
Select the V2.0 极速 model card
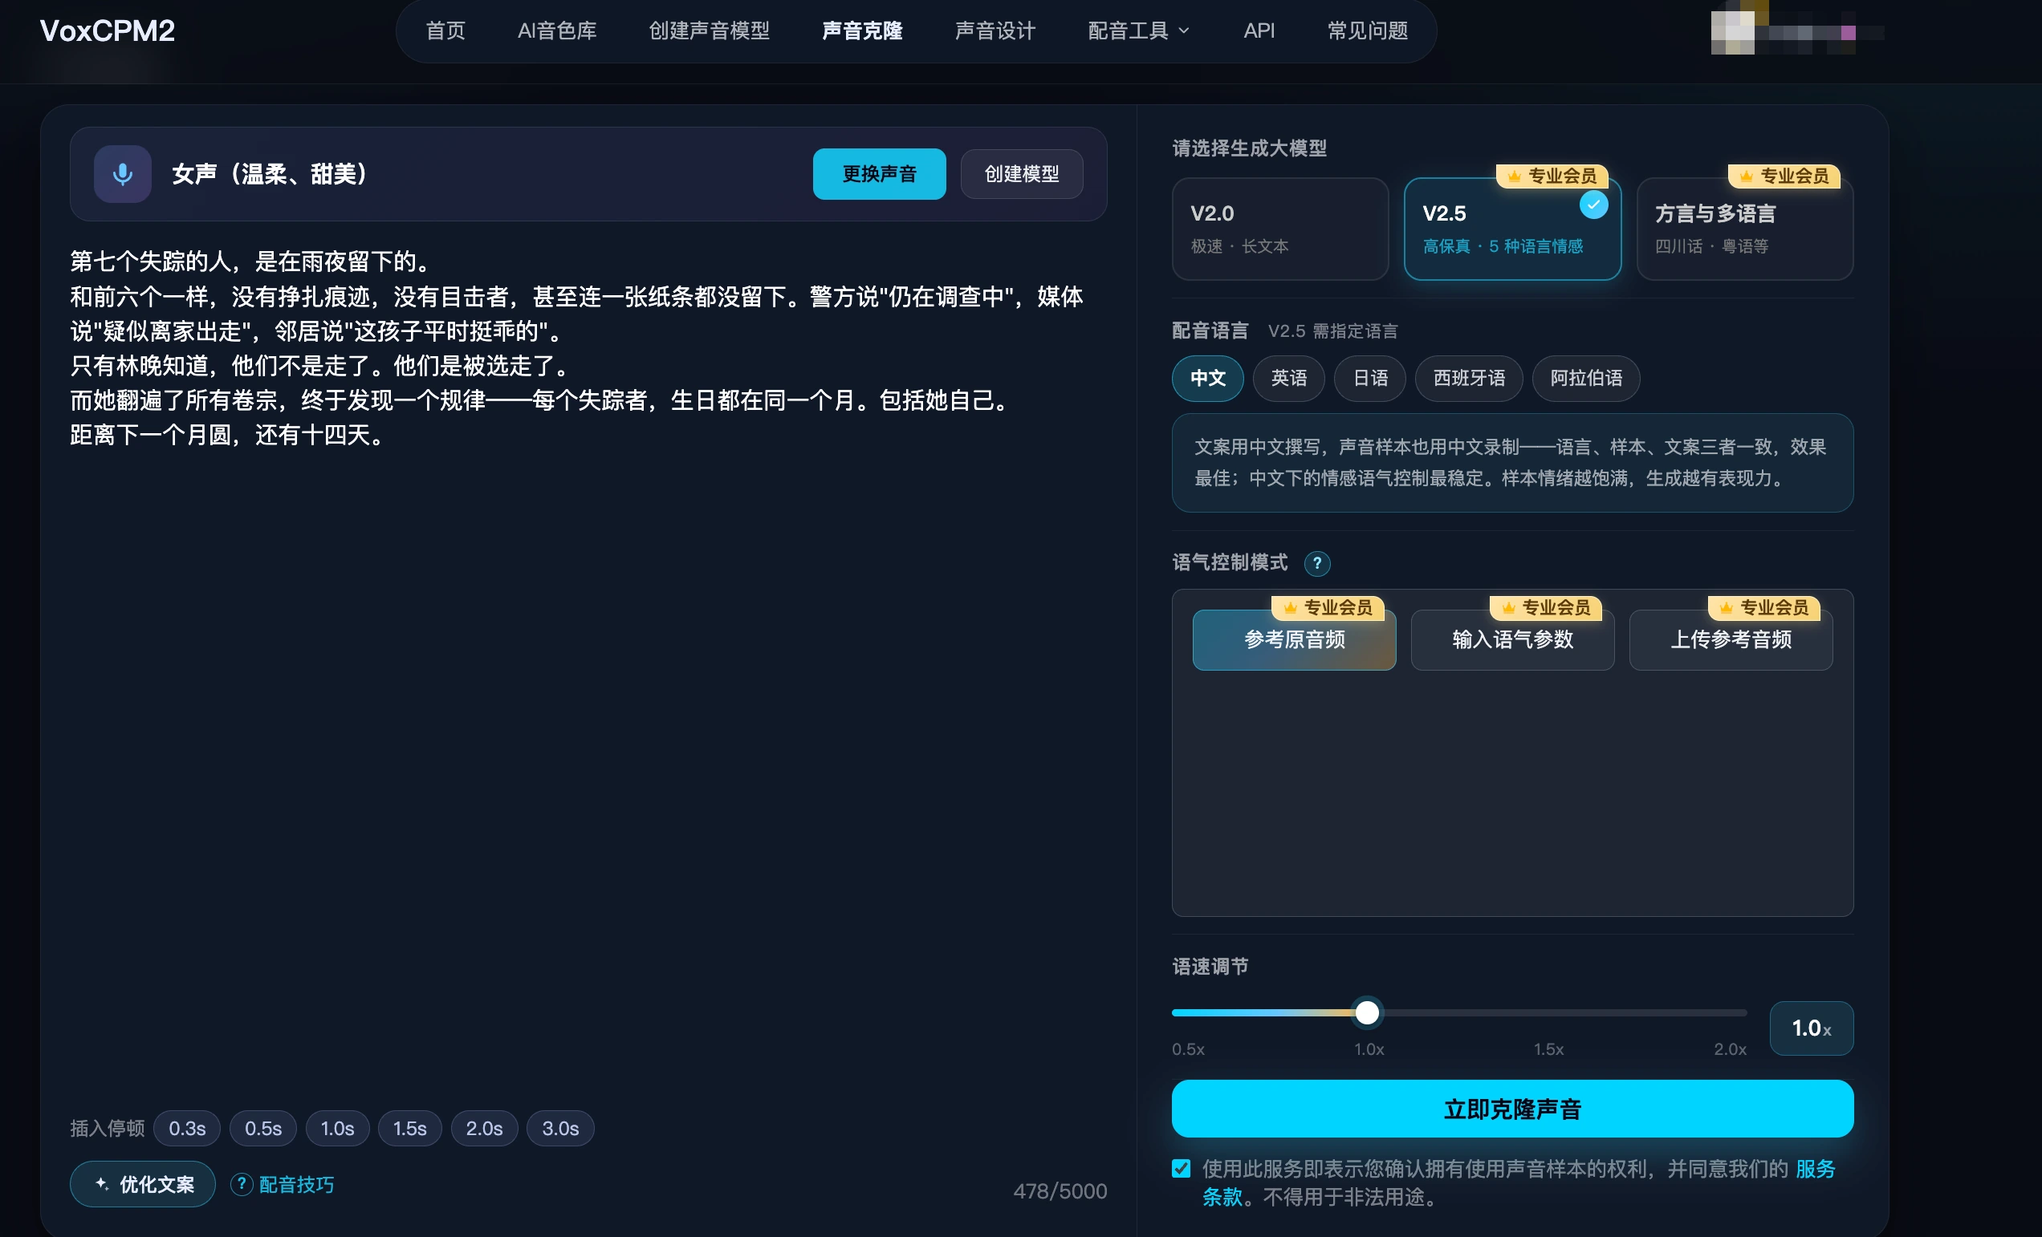click(x=1279, y=229)
